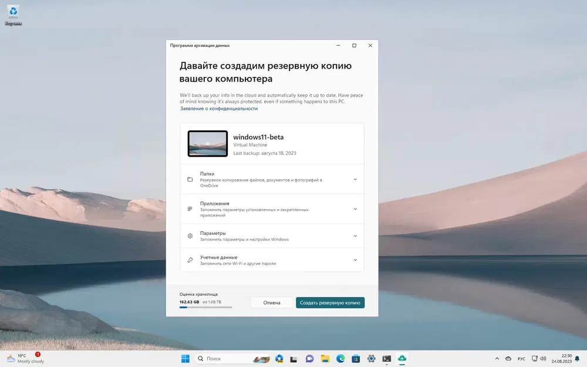Minimize the backup program window

click(x=338, y=45)
